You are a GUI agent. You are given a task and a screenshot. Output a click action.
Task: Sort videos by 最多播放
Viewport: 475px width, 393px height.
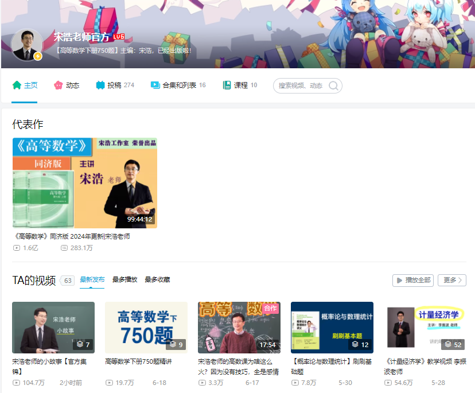pyautogui.click(x=124, y=280)
